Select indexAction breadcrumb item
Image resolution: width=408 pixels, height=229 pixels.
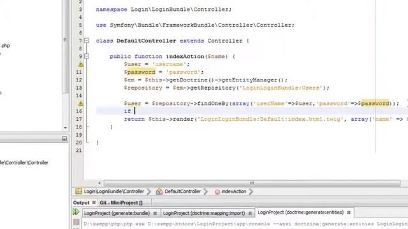click(234, 191)
